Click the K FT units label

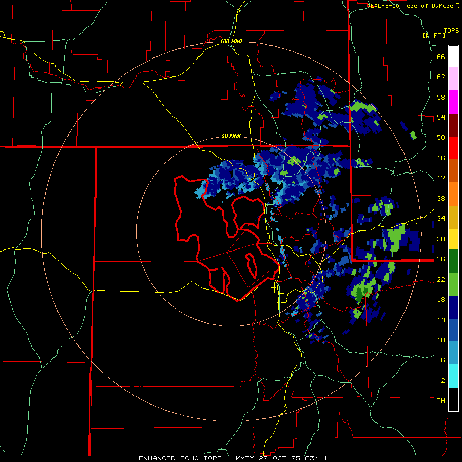434,35
